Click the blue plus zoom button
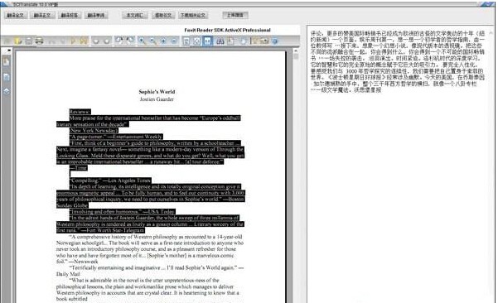The image size is (498, 303). click(x=163, y=41)
